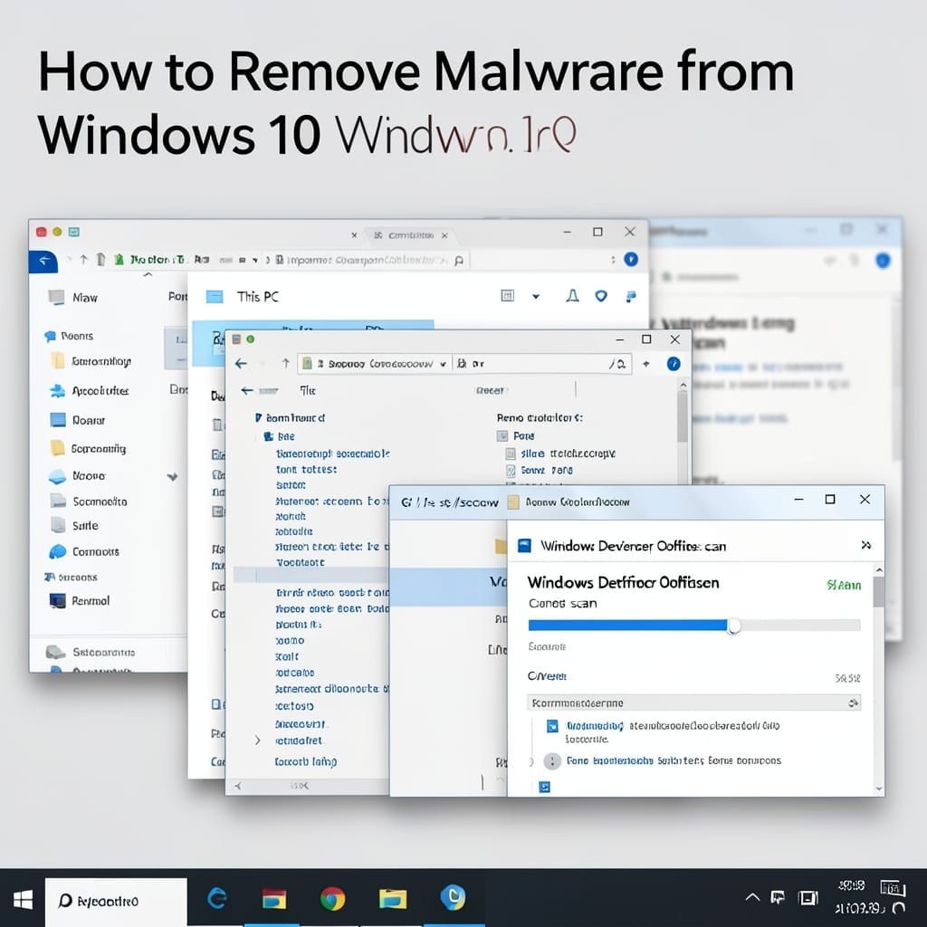This screenshot has height=927, width=927.
Task: Switch to the 'Tltc' tab in middle window
Action: point(308,390)
